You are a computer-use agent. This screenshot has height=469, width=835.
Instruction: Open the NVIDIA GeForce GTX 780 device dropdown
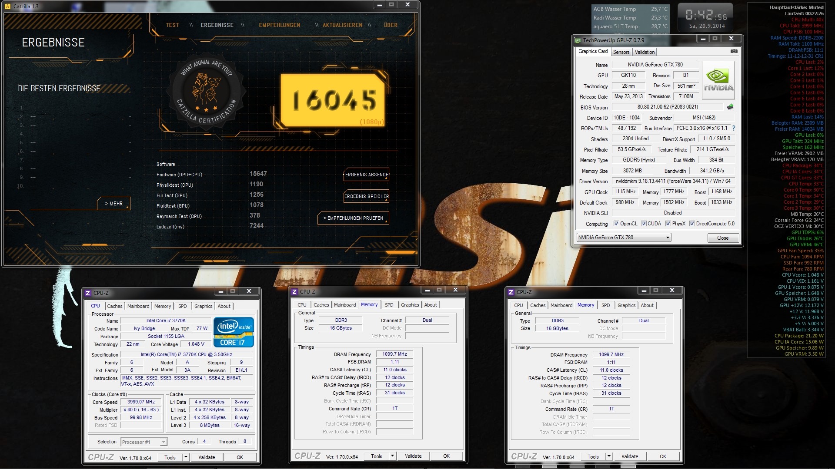(624, 238)
